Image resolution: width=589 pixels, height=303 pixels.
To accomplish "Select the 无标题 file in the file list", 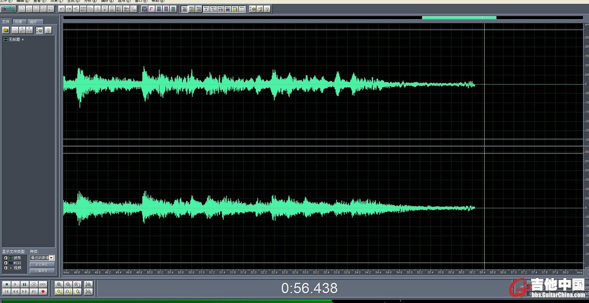I will (15, 40).
